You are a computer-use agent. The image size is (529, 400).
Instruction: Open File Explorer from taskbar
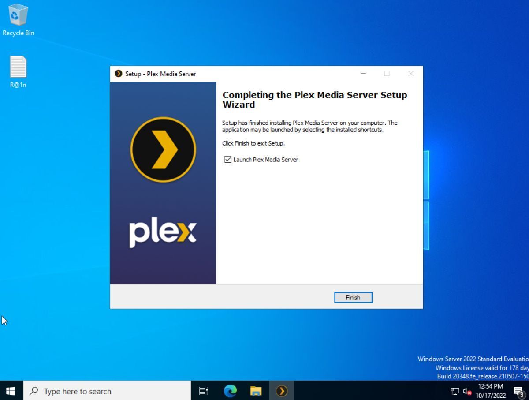coord(256,391)
